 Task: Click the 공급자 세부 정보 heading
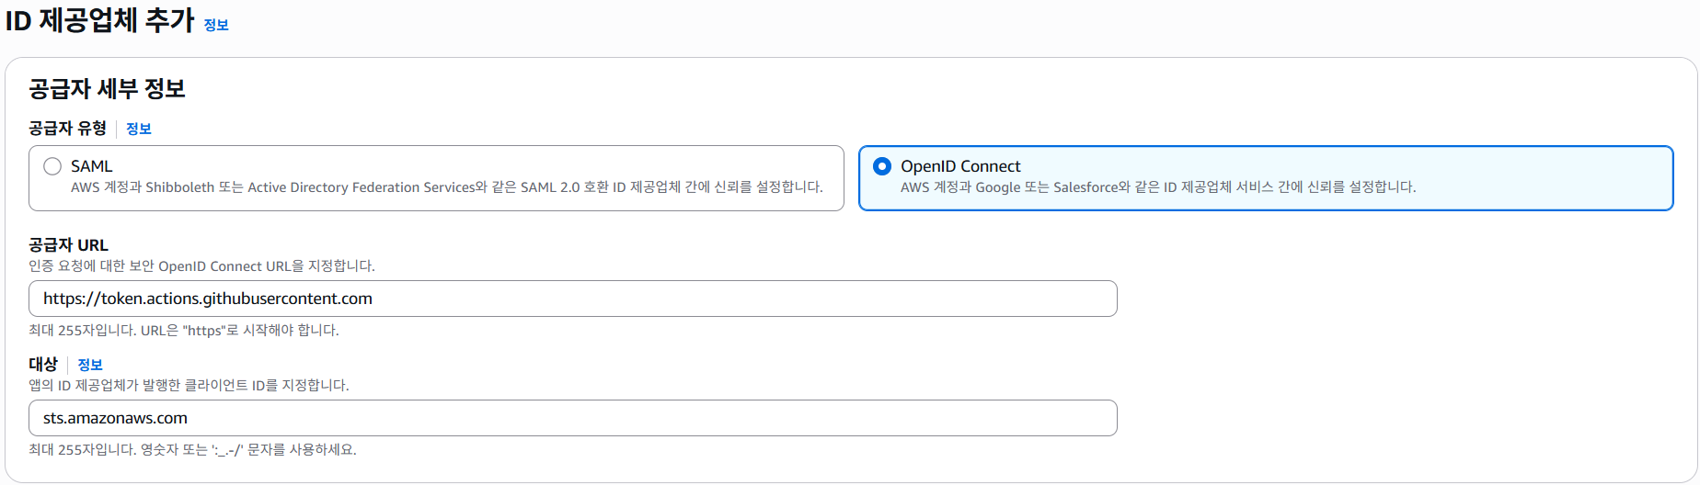coord(108,89)
